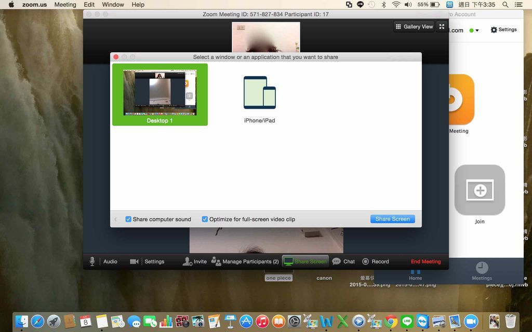Open Time Machine menu bar icon
The image size is (532, 332).
coord(371,4)
